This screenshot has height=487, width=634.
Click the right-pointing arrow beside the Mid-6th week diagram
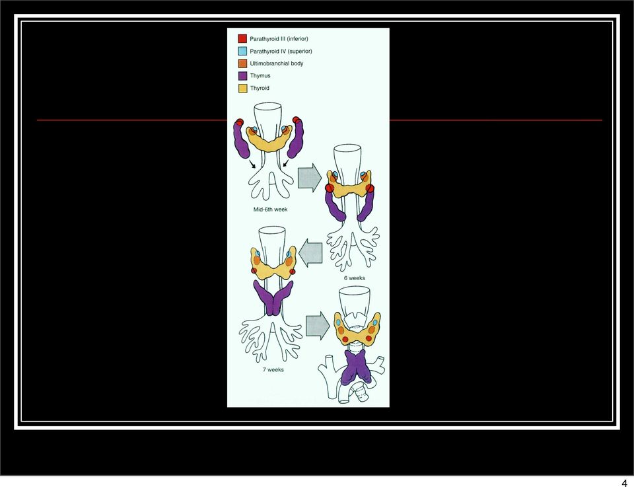tap(310, 176)
